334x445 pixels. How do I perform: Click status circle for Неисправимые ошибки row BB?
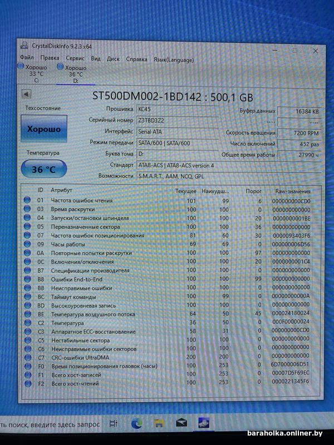(27, 288)
